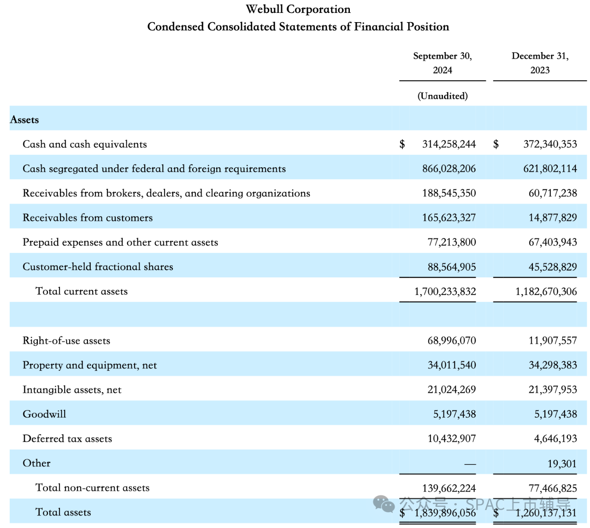
Task: Click the 'Assets' section heading
Action: (x=24, y=120)
